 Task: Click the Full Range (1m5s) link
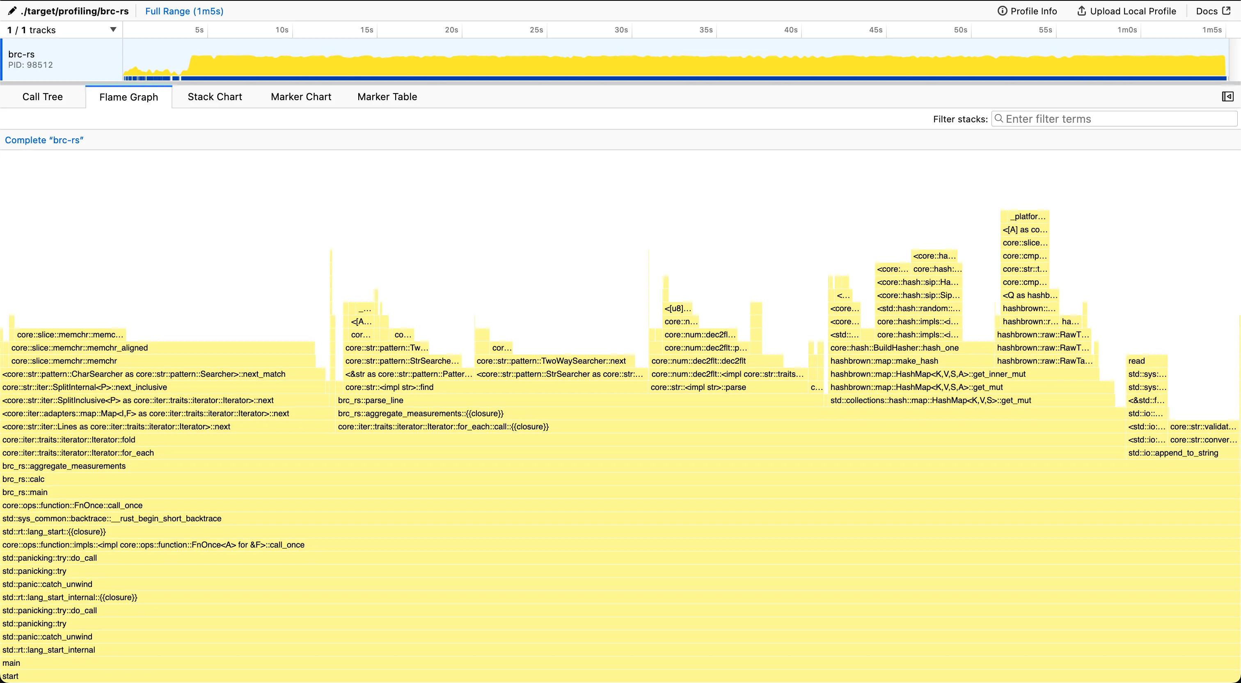click(x=184, y=11)
